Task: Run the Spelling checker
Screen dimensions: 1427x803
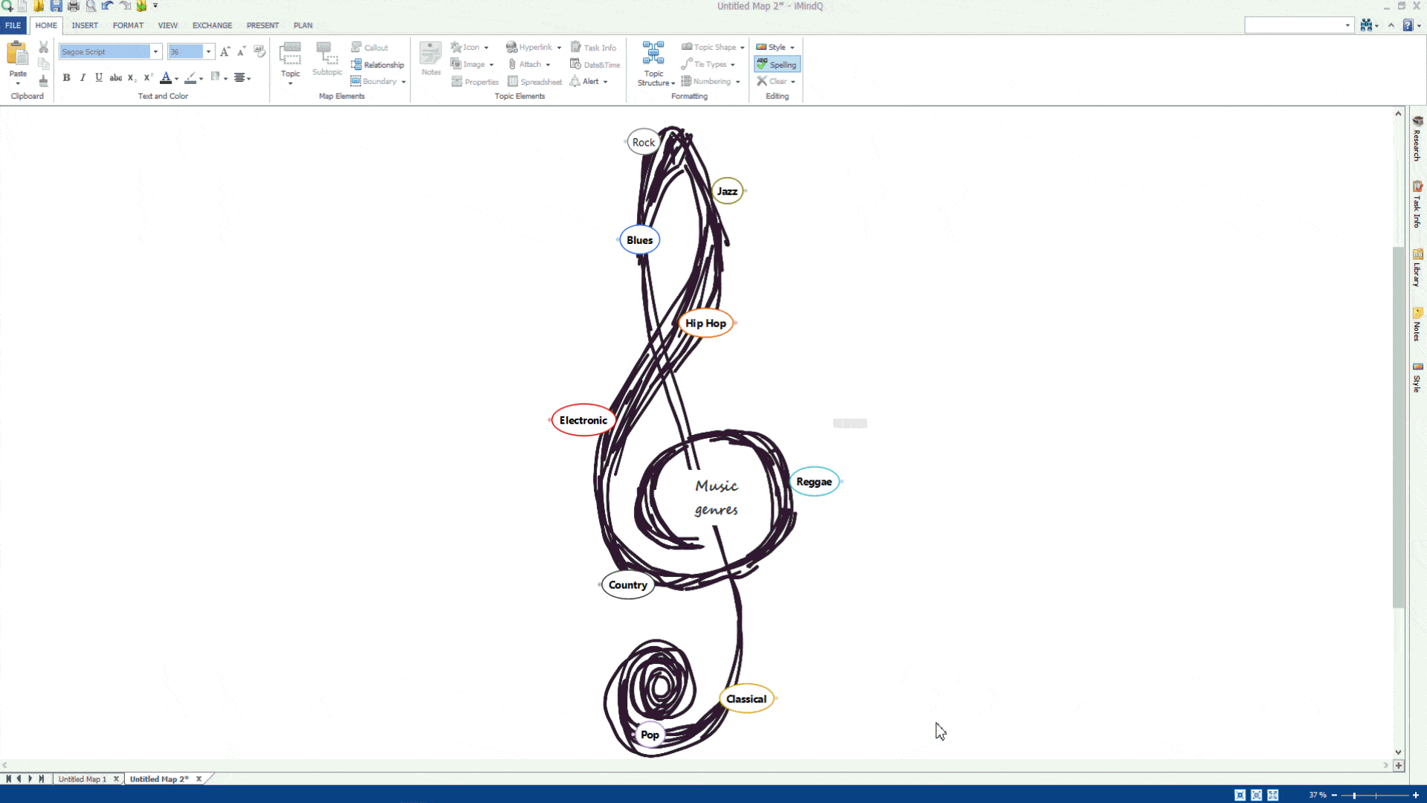Action: click(x=777, y=64)
